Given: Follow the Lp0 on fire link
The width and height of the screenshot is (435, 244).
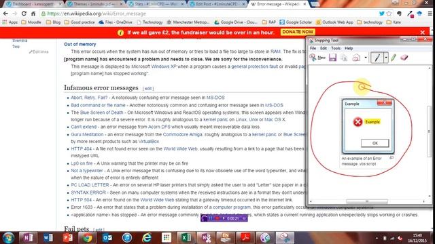Looking at the screenshot, I should click(82, 163).
